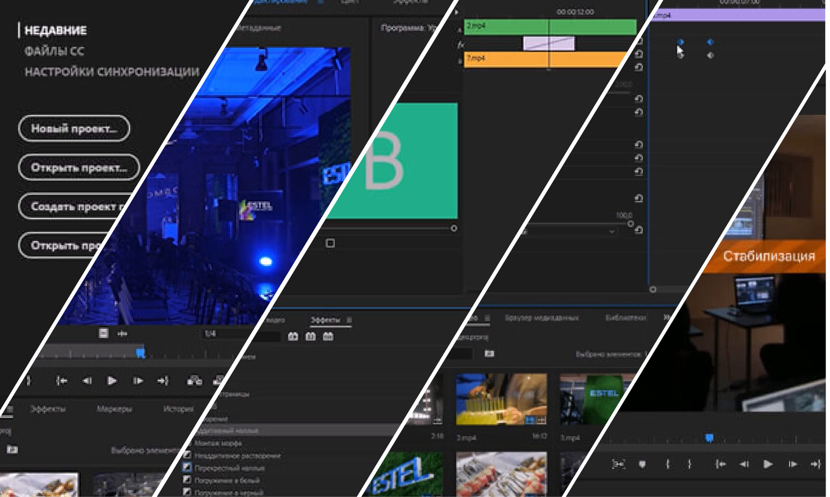Select the right blue keyframe diamond

(x=710, y=42)
